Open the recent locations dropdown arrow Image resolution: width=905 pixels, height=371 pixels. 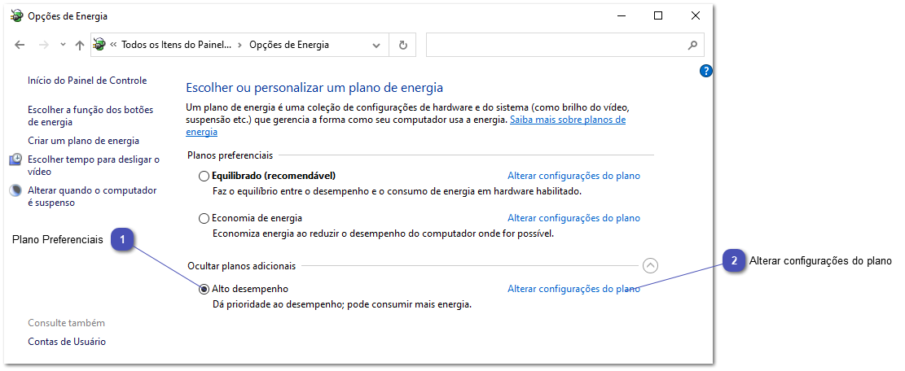tap(64, 45)
